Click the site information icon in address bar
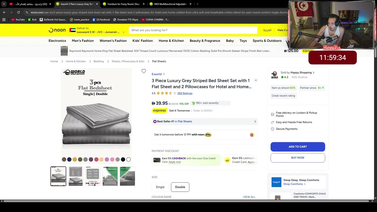 [x=27, y=12]
